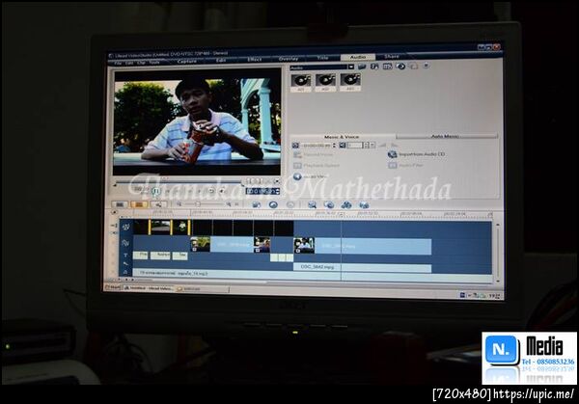Select the second audio clip thumbnail in the library
Screen dimensions: 579x404
point(325,82)
